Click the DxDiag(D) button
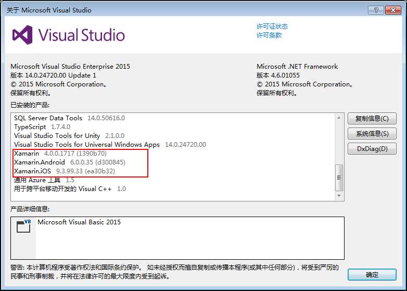This screenshot has height=291, width=407. tap(372, 149)
